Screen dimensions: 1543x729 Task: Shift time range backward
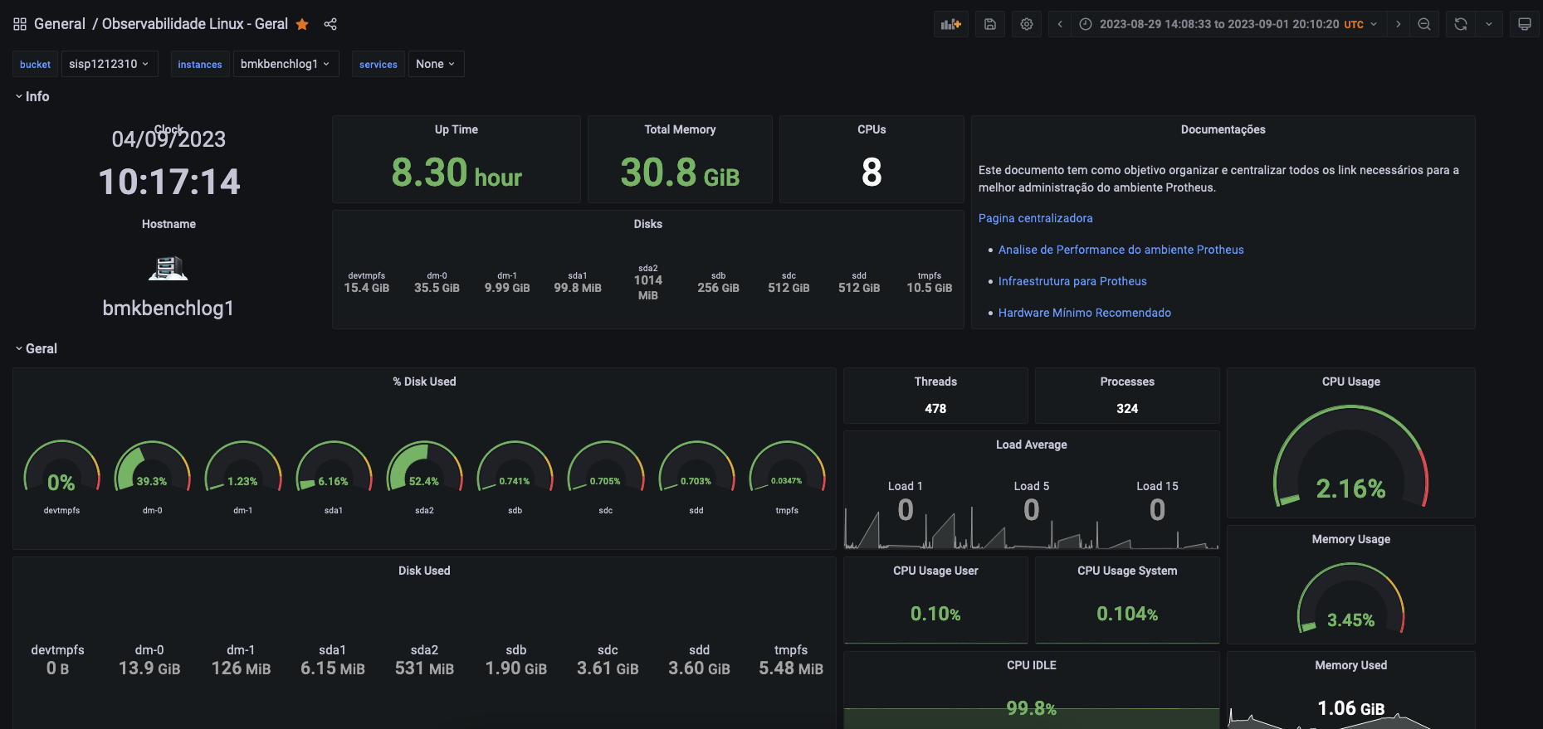pyautogui.click(x=1060, y=24)
